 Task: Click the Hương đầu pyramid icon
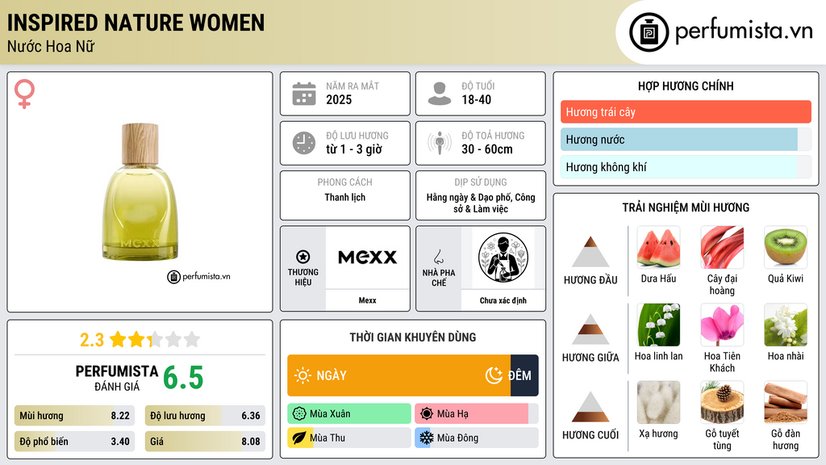[x=590, y=252]
